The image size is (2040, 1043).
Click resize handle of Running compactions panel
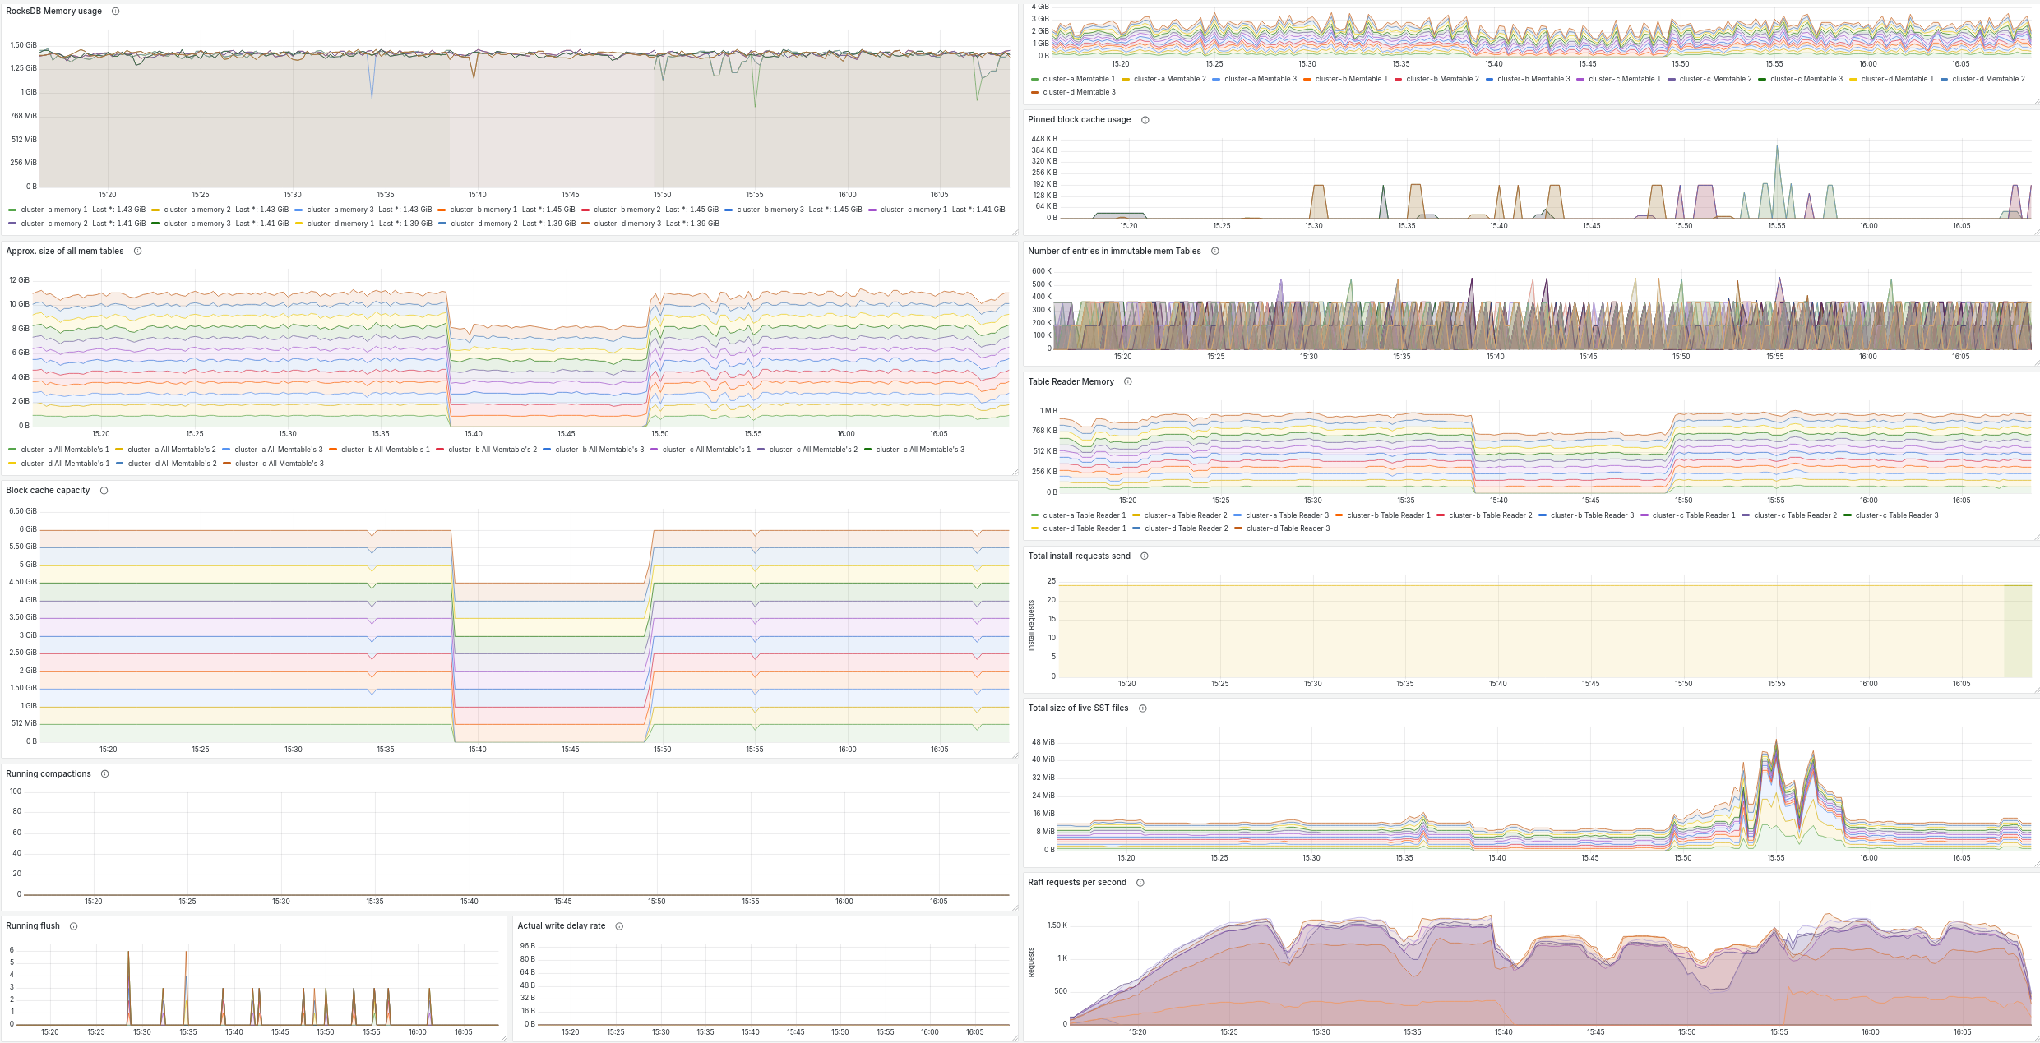pos(1015,907)
